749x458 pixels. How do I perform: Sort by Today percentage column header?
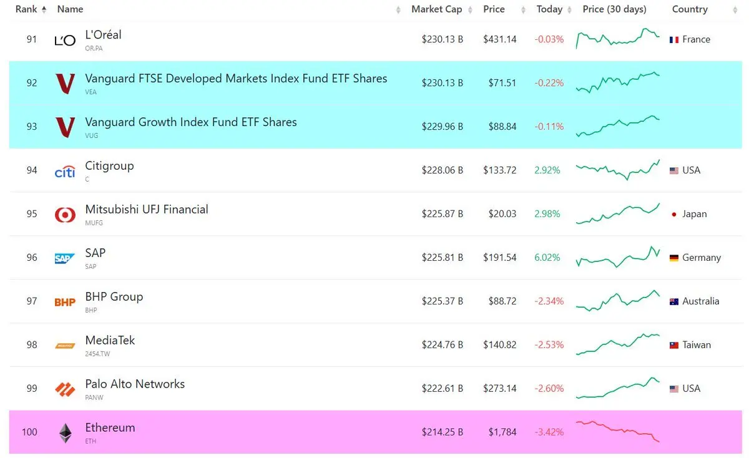(549, 9)
